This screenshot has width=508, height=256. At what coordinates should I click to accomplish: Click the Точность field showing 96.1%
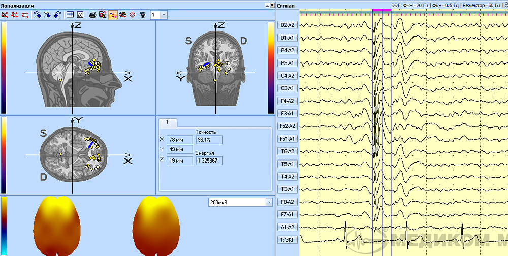coord(209,139)
